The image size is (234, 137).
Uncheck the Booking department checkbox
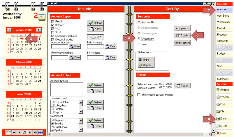[53, 124]
